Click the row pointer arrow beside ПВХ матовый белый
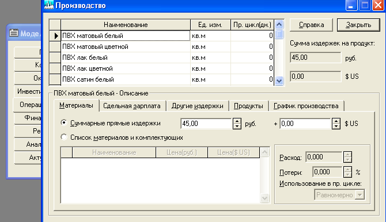 click(x=55, y=36)
